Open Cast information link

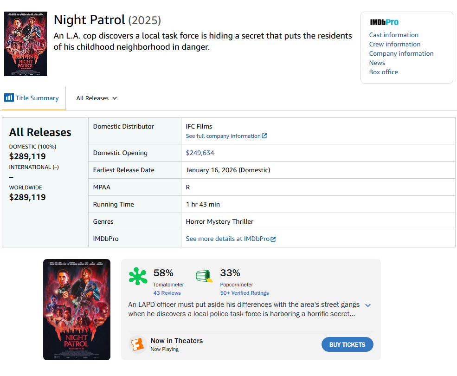click(x=393, y=35)
